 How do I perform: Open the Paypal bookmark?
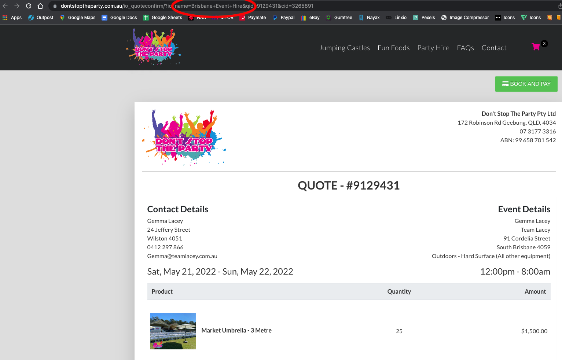283,18
